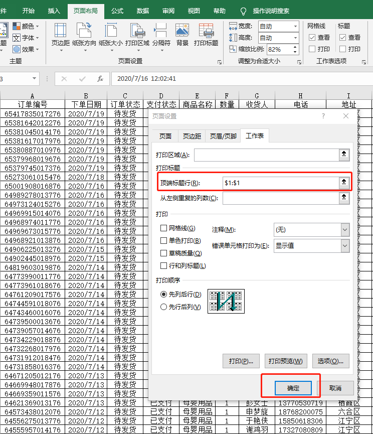Open 页边距 tab in dialog

192,136
